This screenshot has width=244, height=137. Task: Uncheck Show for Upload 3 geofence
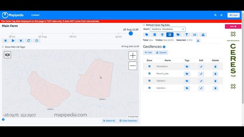(149, 81)
